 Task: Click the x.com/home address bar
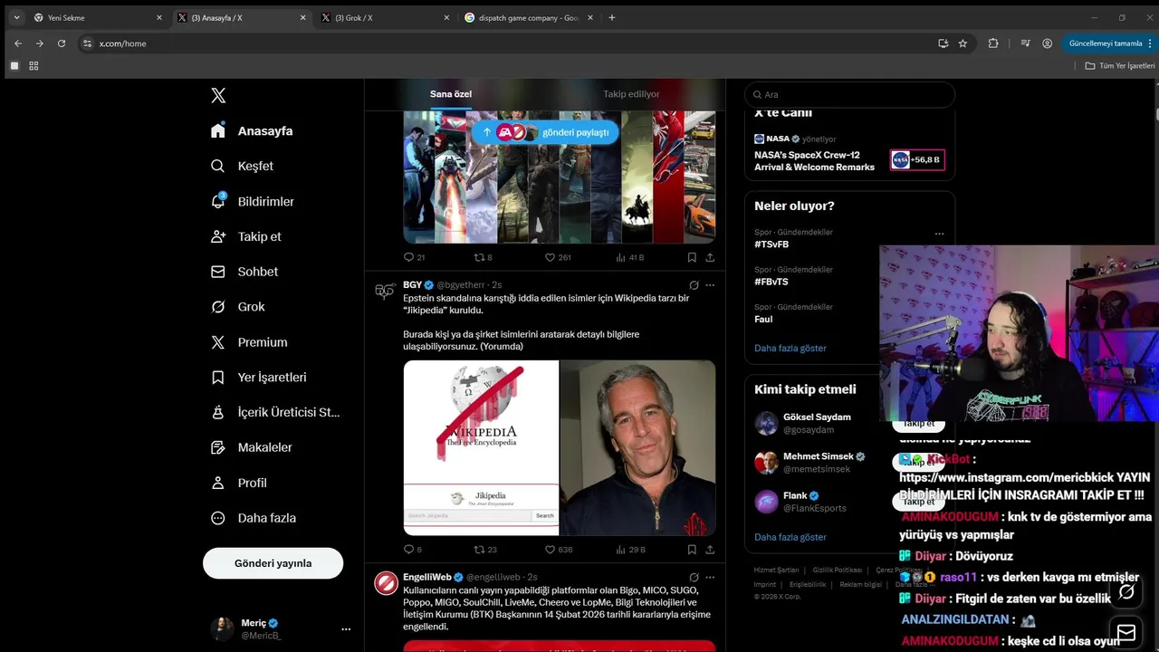pos(507,43)
